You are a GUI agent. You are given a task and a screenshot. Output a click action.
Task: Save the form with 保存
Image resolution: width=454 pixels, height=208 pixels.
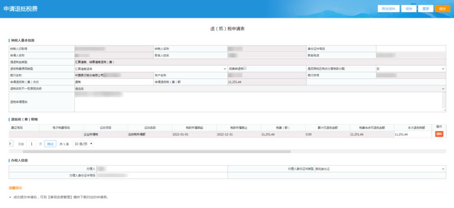[409, 9]
